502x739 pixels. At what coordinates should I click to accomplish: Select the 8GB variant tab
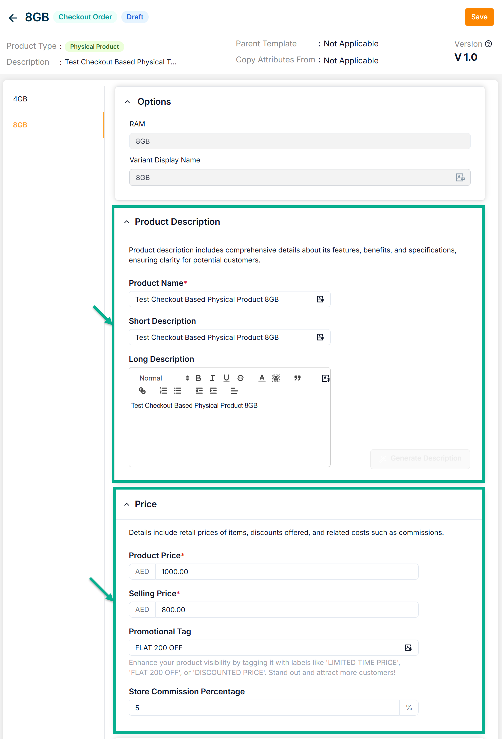click(x=20, y=125)
